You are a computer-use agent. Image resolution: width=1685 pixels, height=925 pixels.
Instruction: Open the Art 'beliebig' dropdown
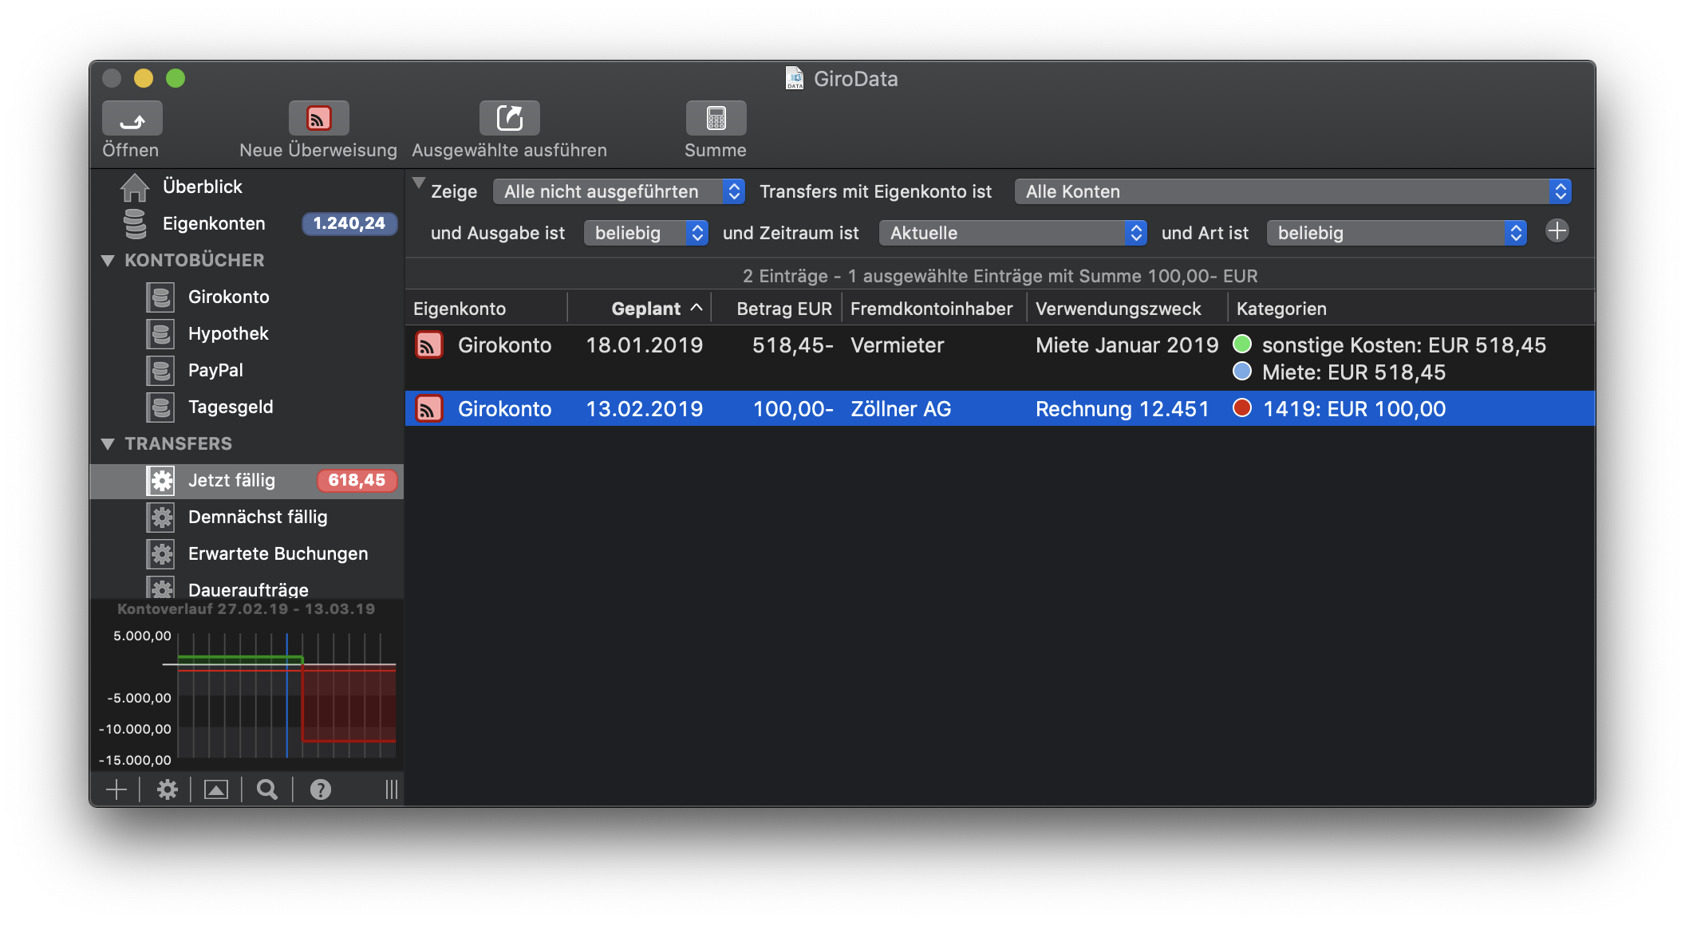click(x=1397, y=233)
